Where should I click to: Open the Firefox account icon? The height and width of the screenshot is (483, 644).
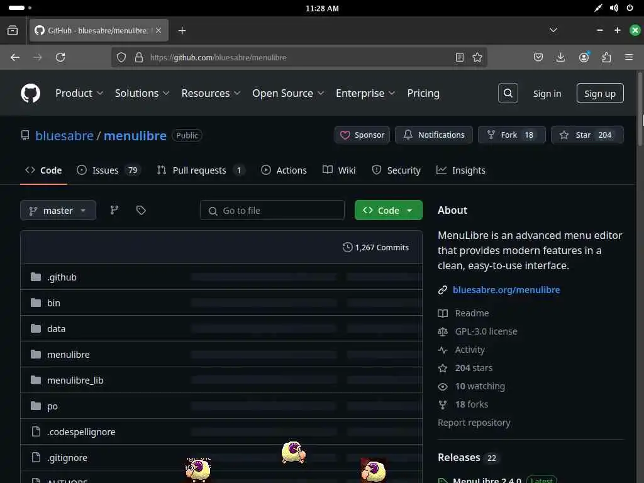(584, 57)
